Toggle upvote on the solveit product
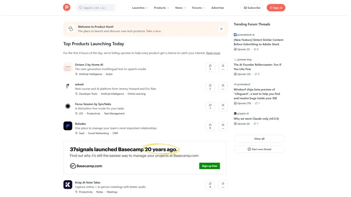 (223, 87)
